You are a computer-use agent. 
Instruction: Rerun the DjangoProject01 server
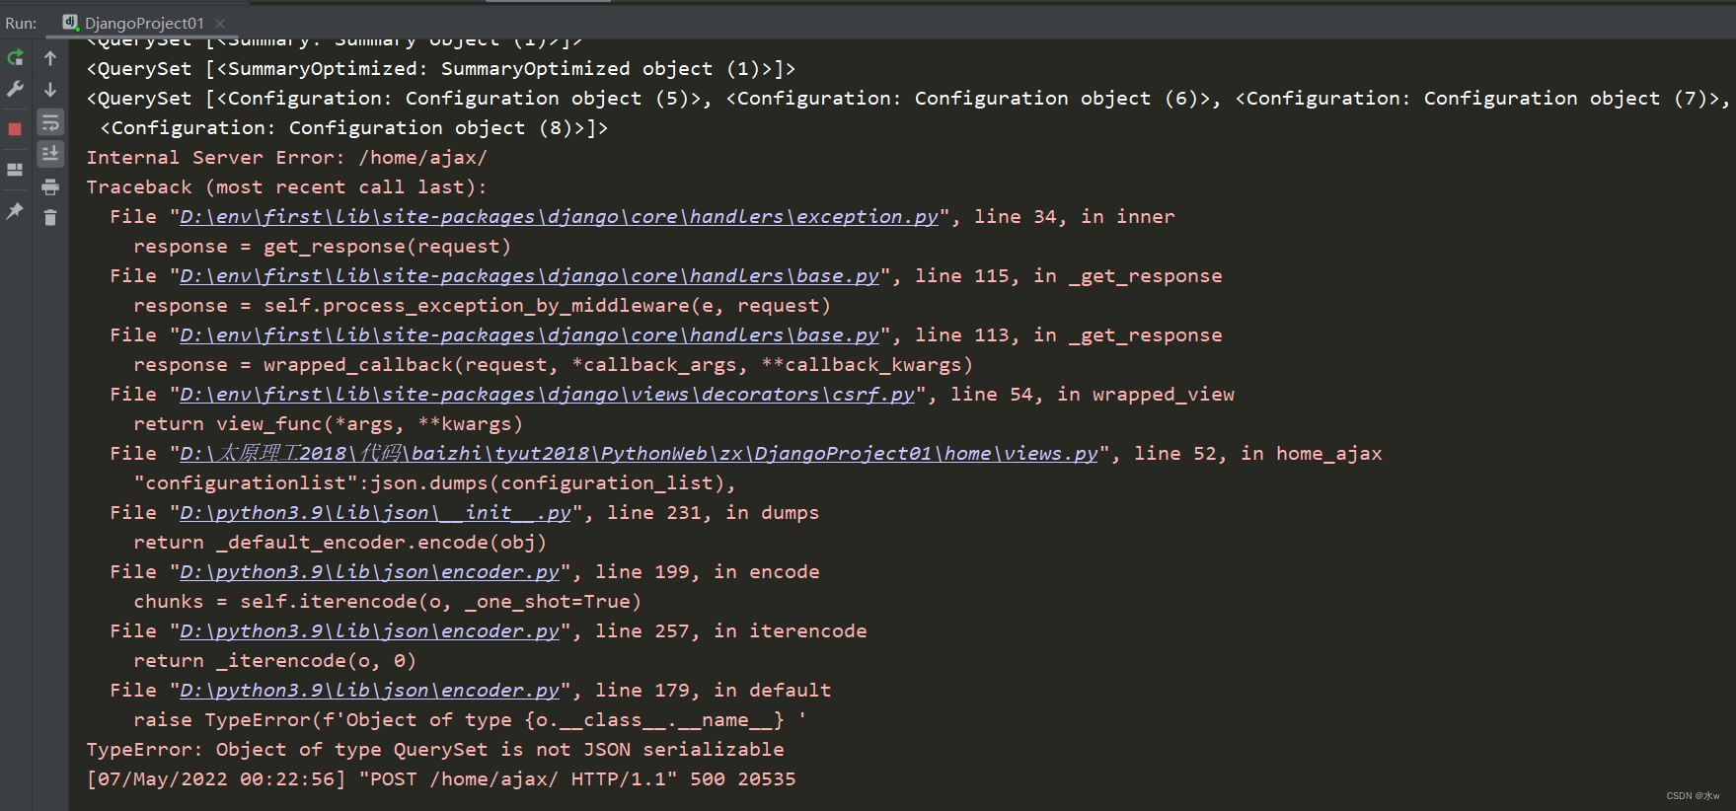coord(15,58)
